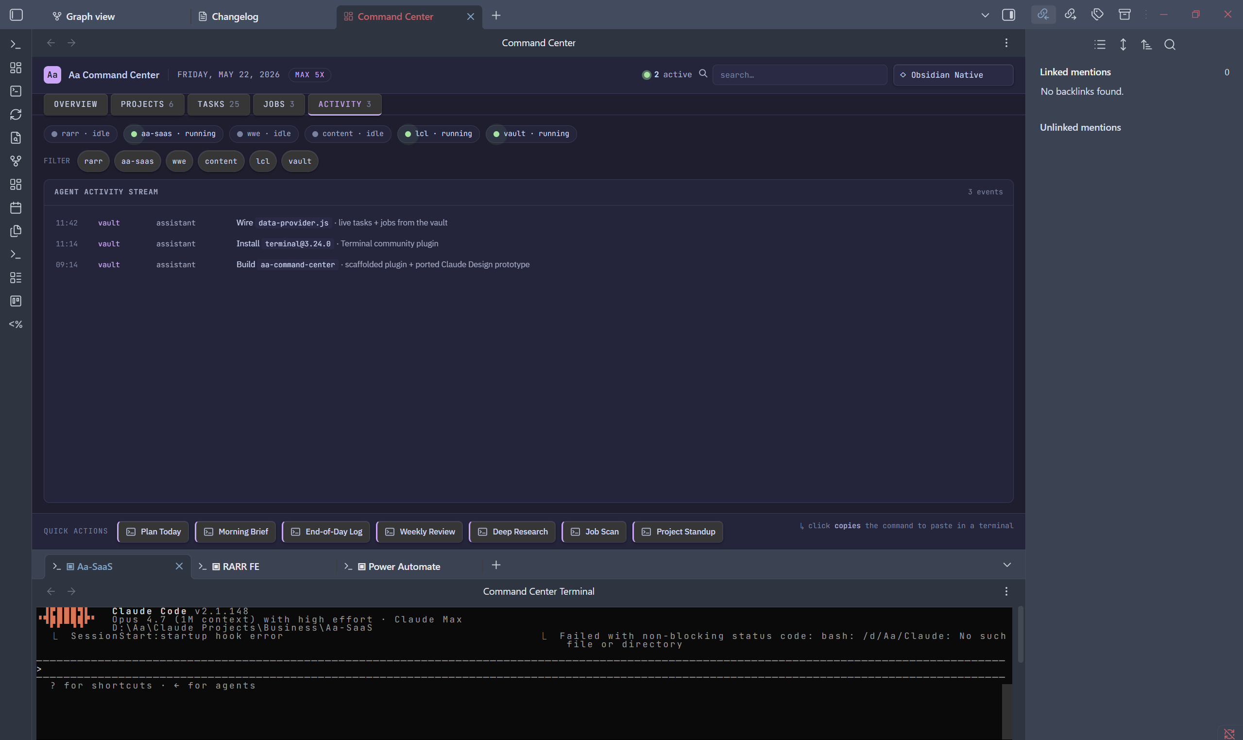Expand the Unlinked mentions section

(1080, 127)
